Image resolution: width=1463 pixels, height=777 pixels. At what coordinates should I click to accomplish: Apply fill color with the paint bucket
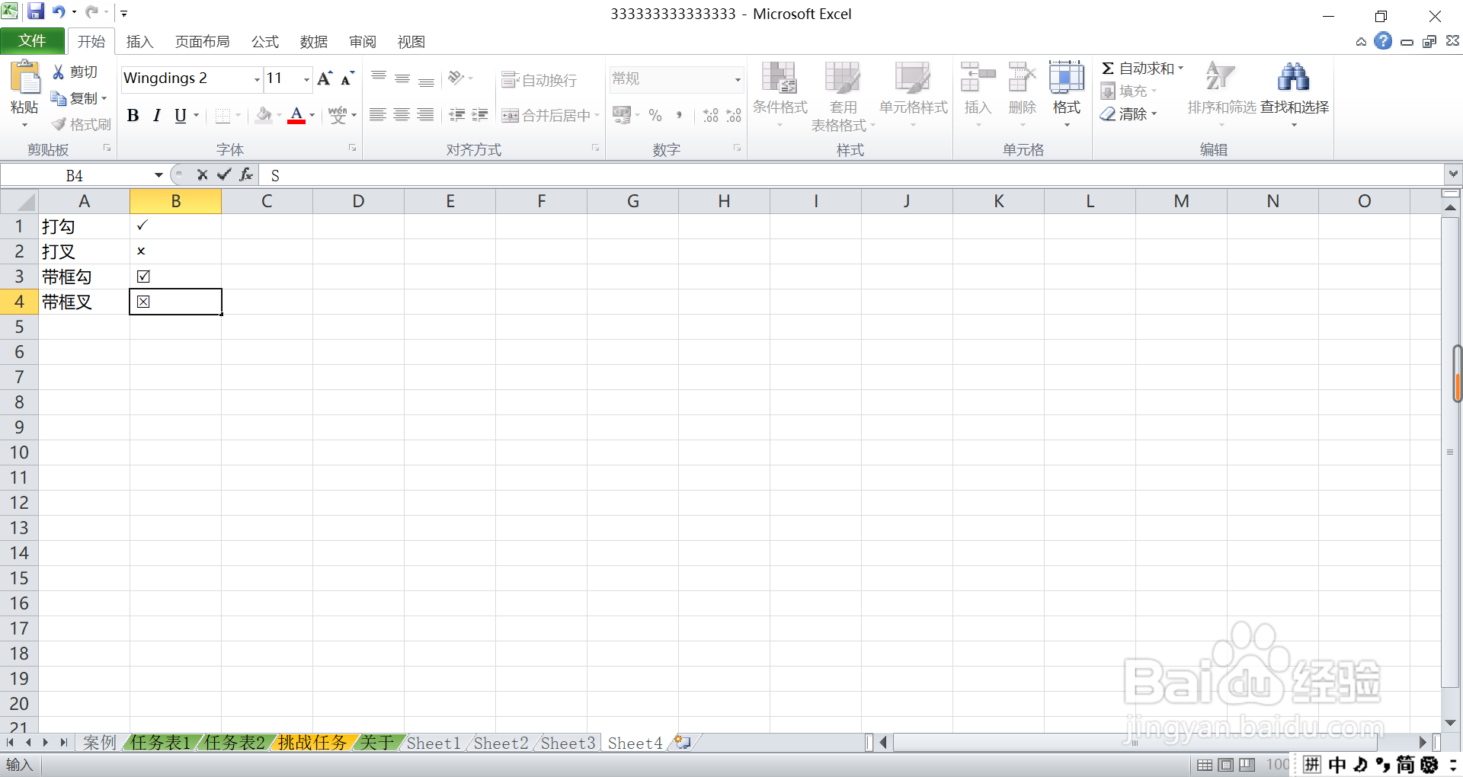[x=264, y=115]
